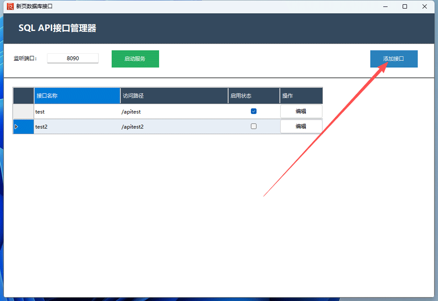The height and width of the screenshot is (301, 438).
Task: Disable the test interface checkbox
Action: tap(254, 111)
